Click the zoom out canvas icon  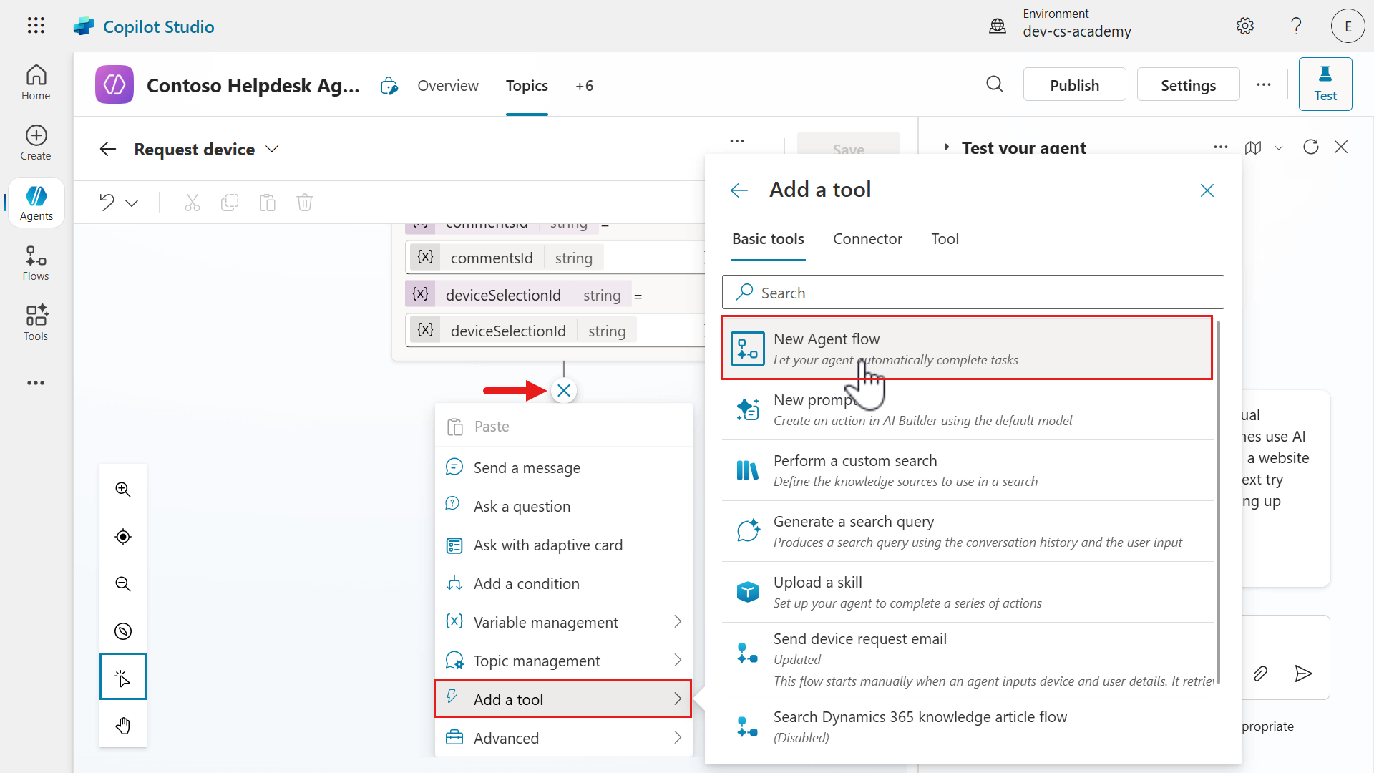[123, 584]
